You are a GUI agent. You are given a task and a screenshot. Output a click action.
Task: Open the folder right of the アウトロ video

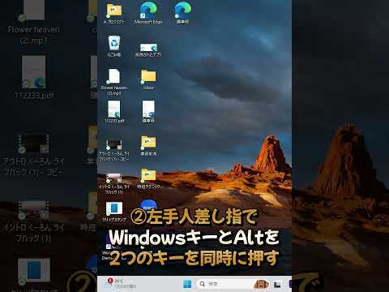(x=148, y=145)
